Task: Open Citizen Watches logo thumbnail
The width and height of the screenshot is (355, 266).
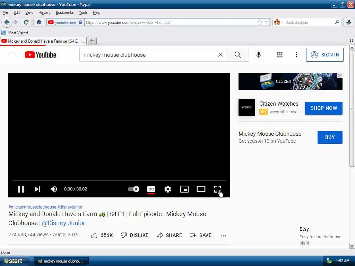Action: coord(247,107)
